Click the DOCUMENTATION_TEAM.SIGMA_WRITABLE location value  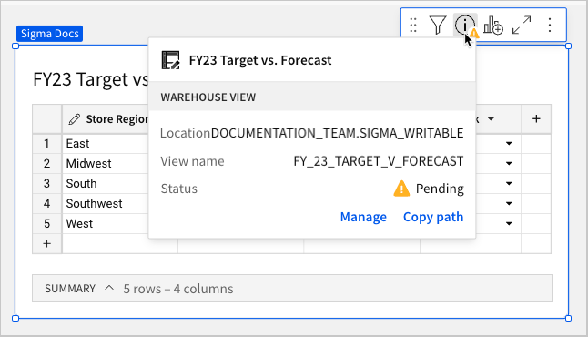click(337, 133)
